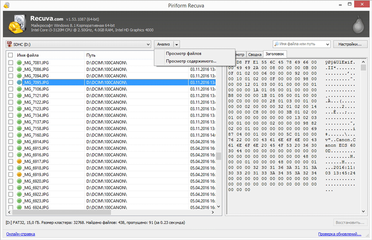This screenshot has height=240, width=372.
Task: Click the green status icon of _MG_7160.JPG
Action: click(19, 135)
